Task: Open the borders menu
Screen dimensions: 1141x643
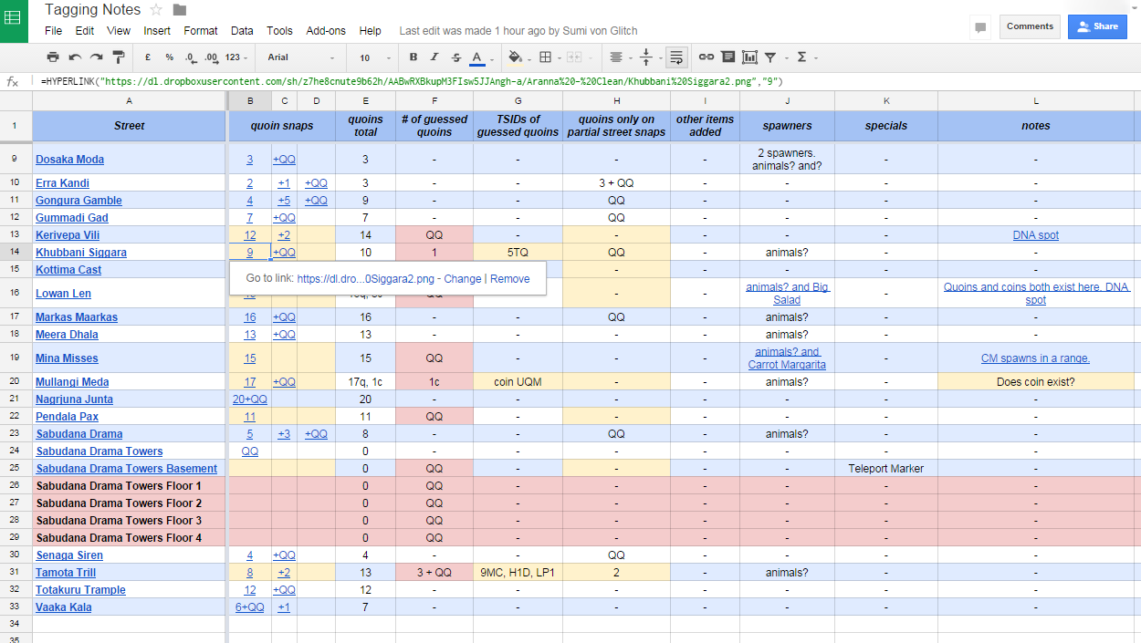Action: point(548,57)
